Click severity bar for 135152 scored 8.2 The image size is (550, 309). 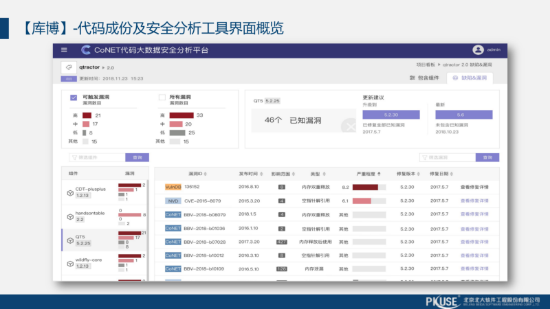click(x=369, y=187)
